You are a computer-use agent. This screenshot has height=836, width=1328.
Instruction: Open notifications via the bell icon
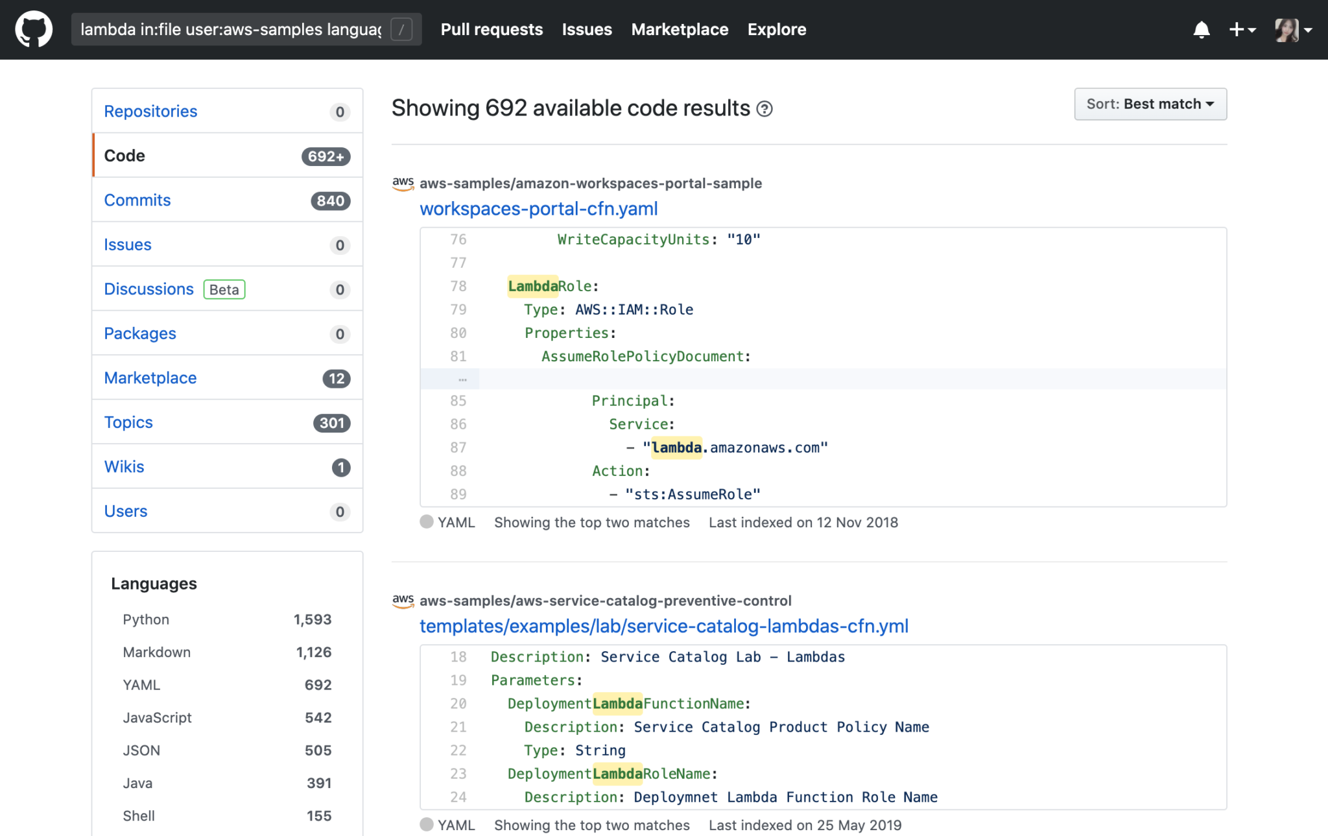point(1202,29)
